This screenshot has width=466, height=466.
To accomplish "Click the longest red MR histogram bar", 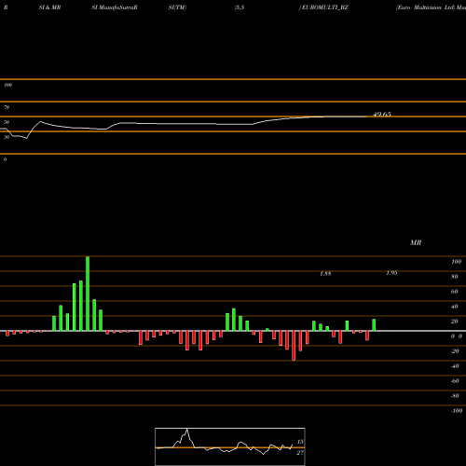I will click(294, 346).
